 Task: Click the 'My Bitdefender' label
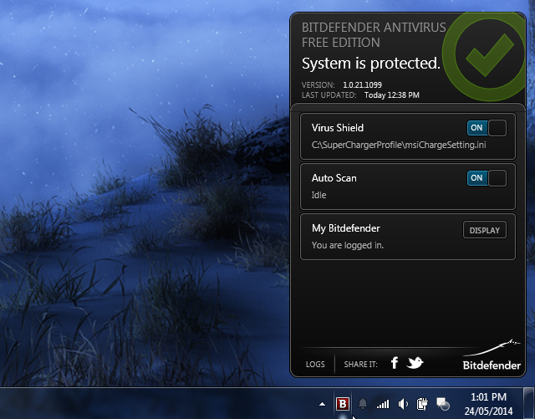(x=345, y=228)
